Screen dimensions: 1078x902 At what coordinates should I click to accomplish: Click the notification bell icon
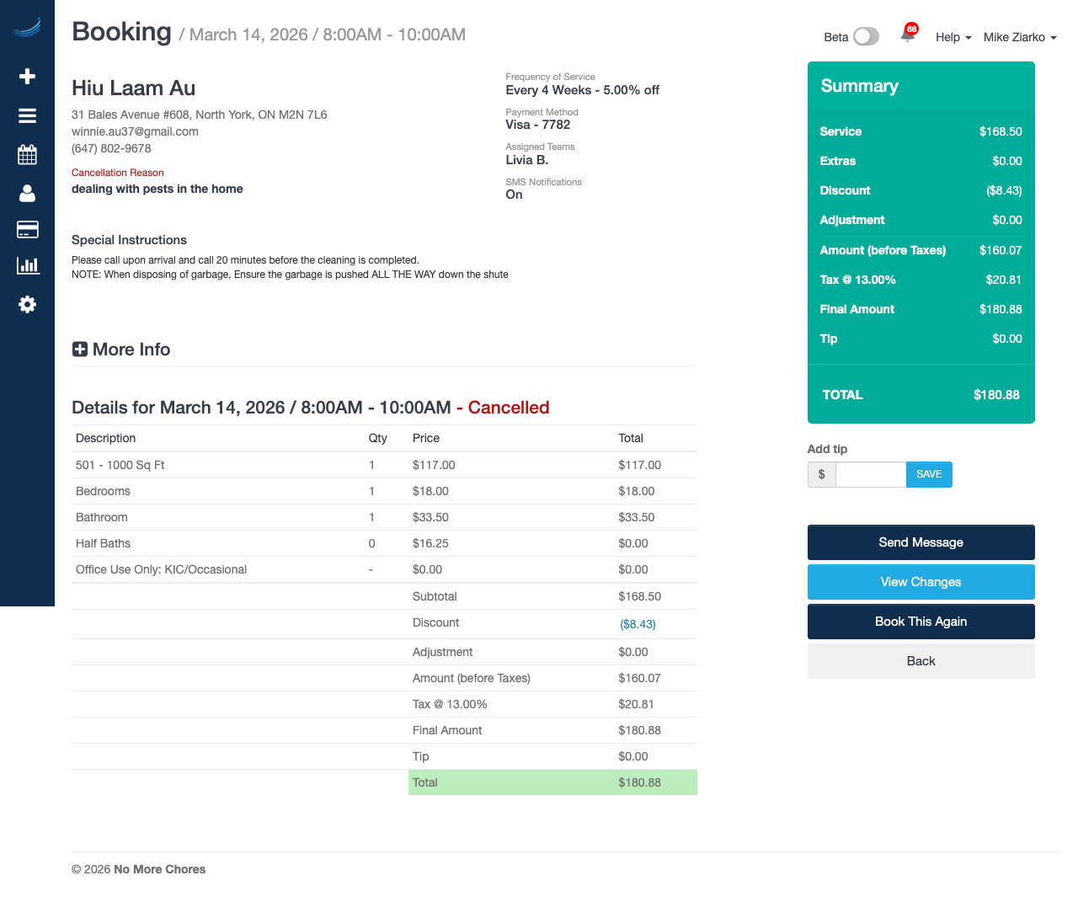click(908, 35)
